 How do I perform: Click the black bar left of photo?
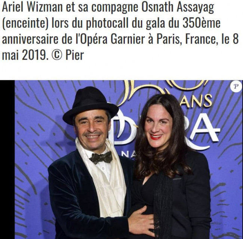point(7,159)
